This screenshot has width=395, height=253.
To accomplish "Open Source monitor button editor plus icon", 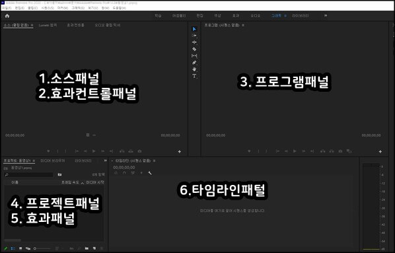I will pyautogui.click(x=180, y=151).
